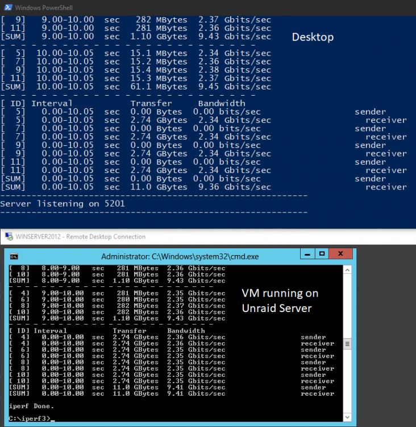Click the 'Interval' header in cmd window
The image size is (416, 427).
coord(51,331)
